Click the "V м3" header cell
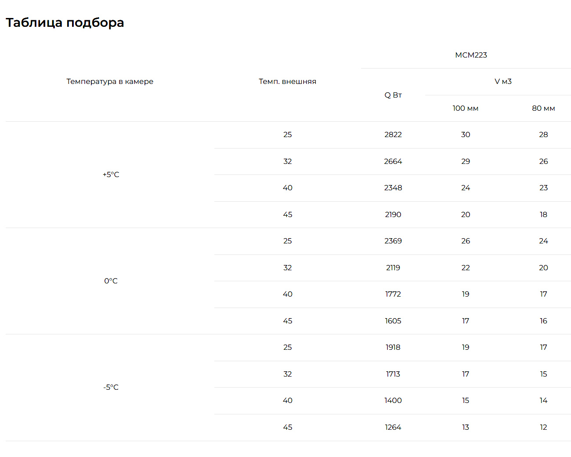The width and height of the screenshot is (571, 457). point(503,81)
